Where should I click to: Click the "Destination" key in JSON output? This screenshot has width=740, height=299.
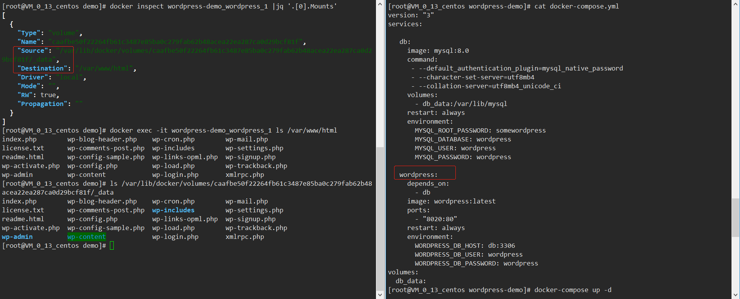pyautogui.click(x=42, y=68)
